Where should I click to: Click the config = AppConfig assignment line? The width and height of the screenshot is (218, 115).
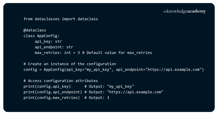113,70
